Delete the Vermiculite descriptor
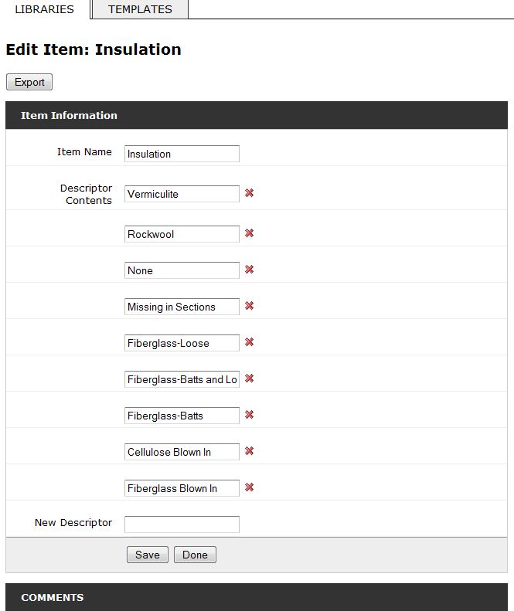 click(249, 193)
